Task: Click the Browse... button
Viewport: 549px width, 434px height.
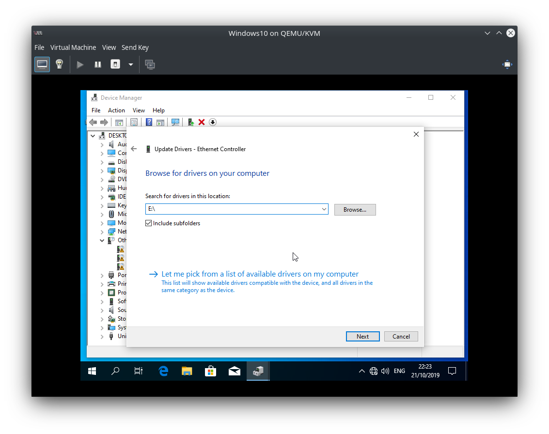Action: point(355,210)
